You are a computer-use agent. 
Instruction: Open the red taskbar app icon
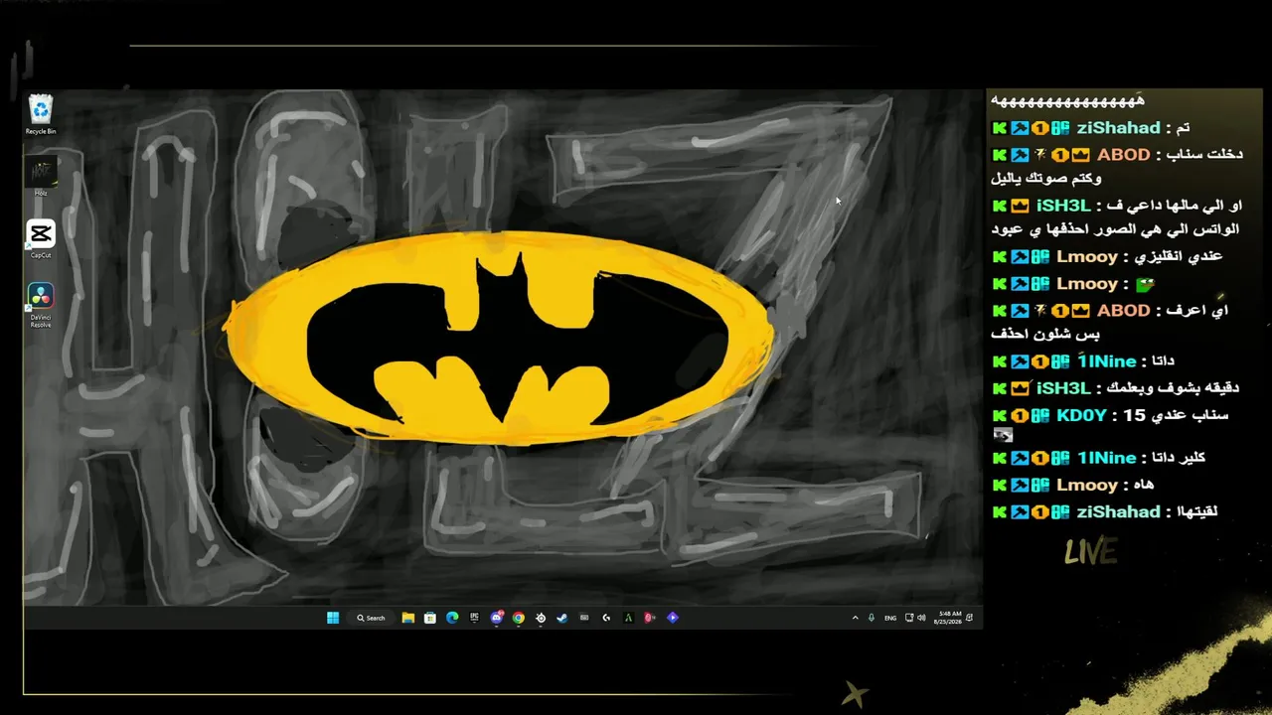click(650, 618)
